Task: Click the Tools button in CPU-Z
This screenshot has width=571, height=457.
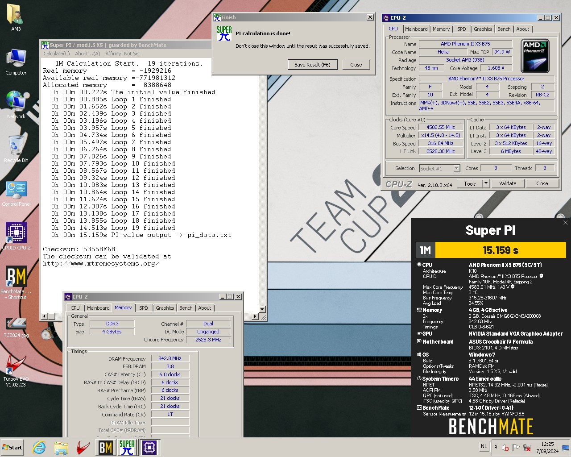Action: point(470,183)
